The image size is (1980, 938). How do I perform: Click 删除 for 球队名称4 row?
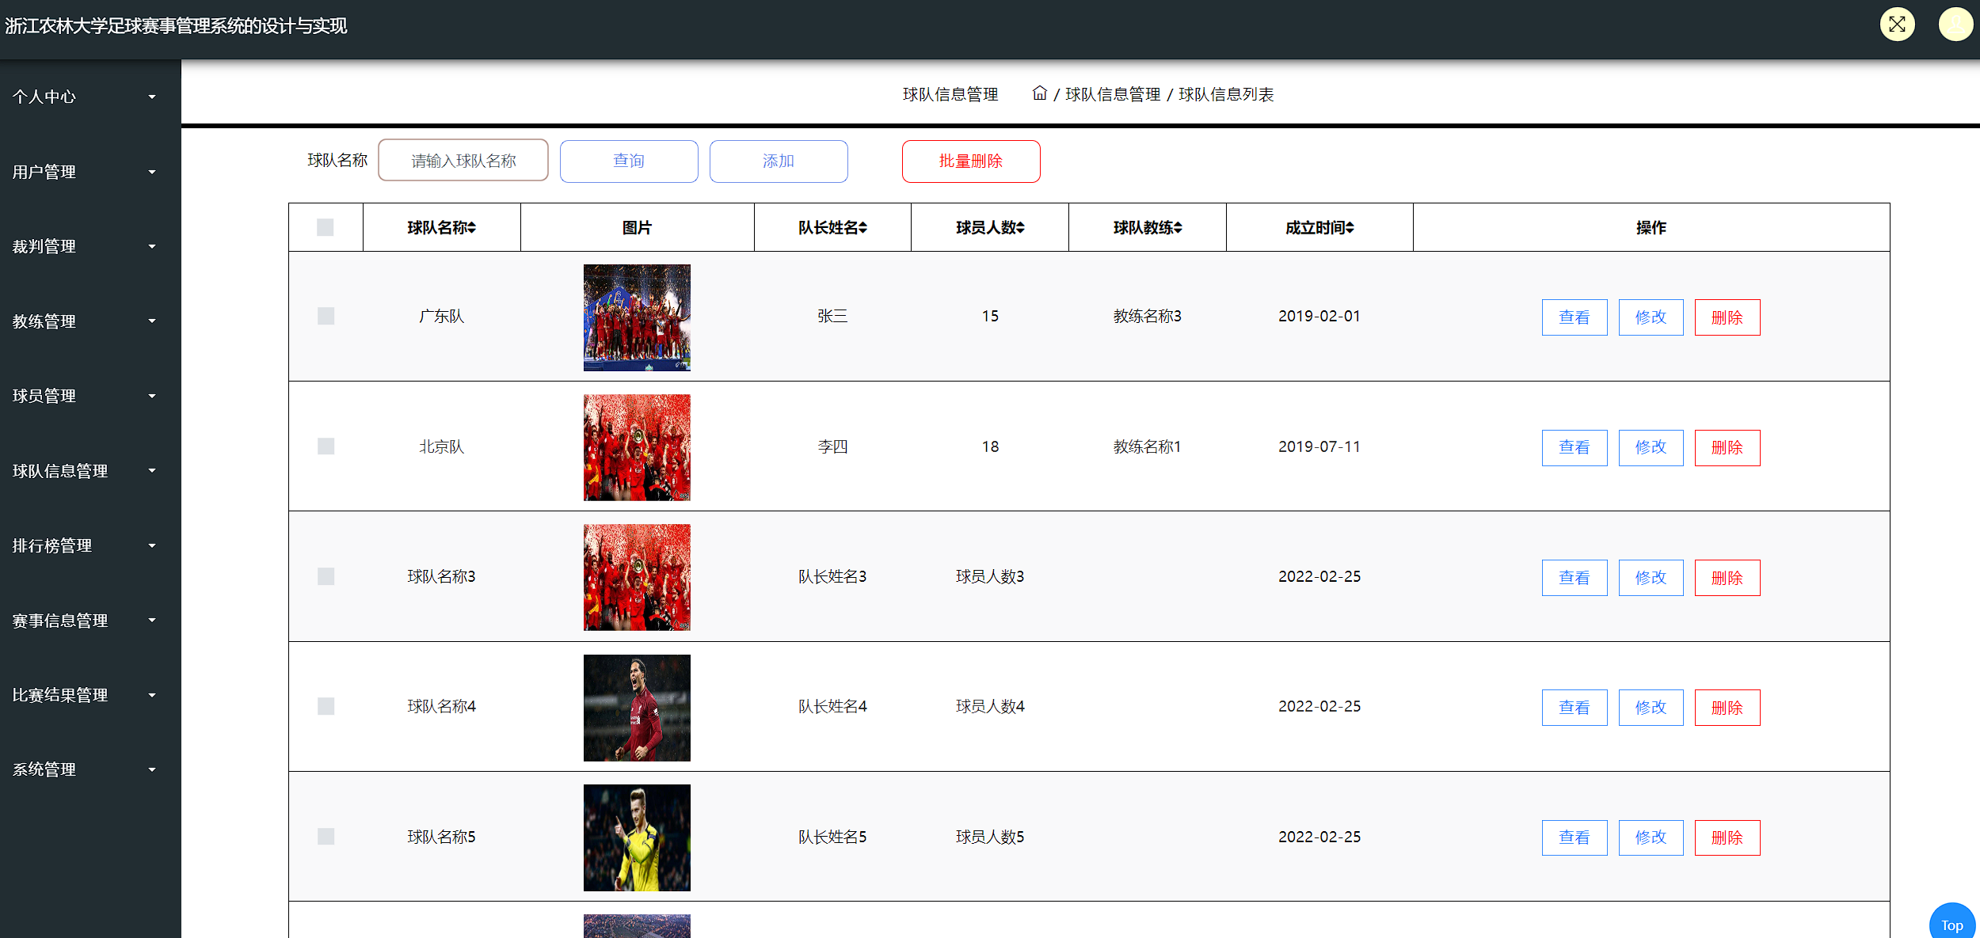click(x=1727, y=708)
